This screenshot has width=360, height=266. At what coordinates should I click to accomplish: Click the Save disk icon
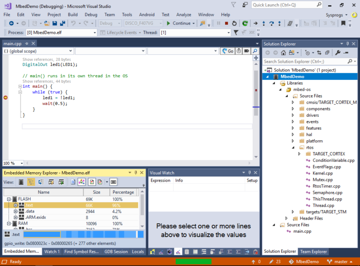tap(55, 23)
